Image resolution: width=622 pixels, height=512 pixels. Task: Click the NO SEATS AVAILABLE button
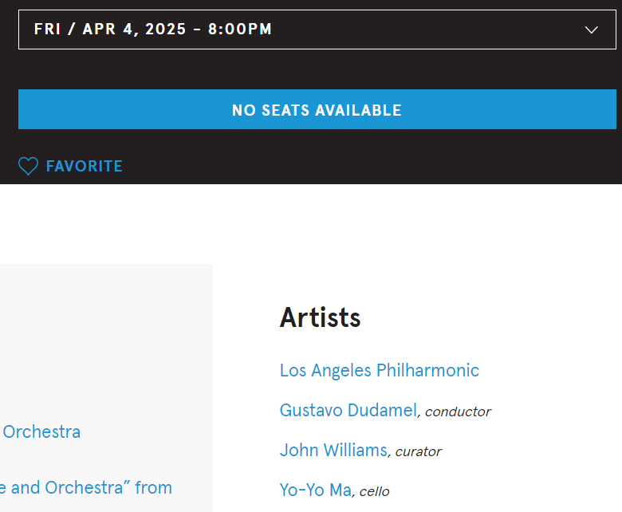317,109
